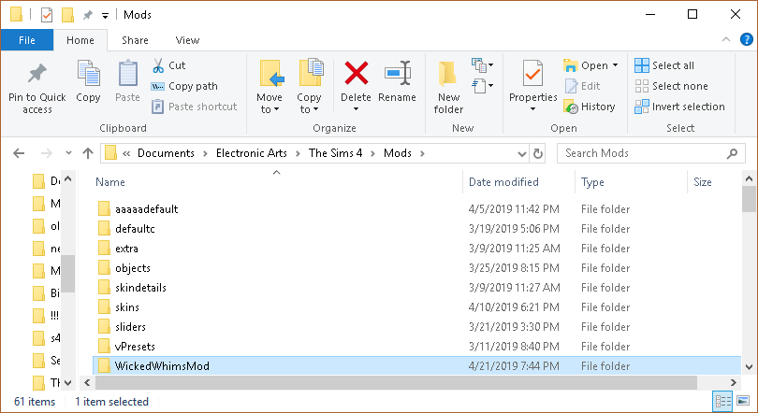Viewport: 758px width, 413px height.
Task: Click Electronic Arts in the address bar
Action: [x=252, y=153]
